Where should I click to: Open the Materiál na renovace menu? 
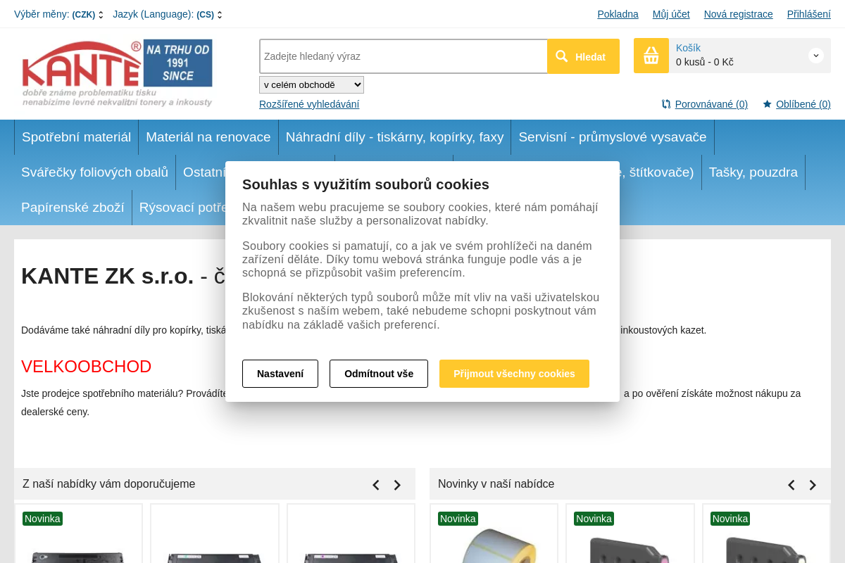(x=208, y=137)
